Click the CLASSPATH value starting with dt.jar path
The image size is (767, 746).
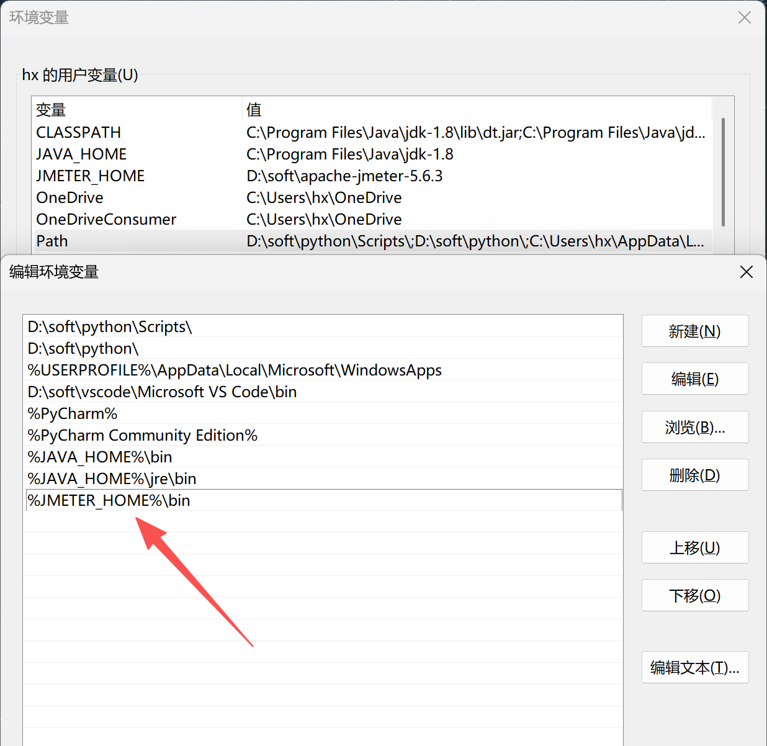[476, 132]
